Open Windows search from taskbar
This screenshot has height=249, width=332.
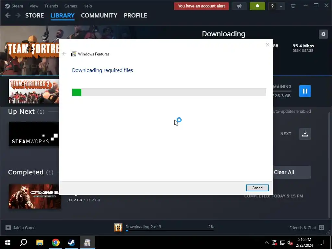pos(23,243)
